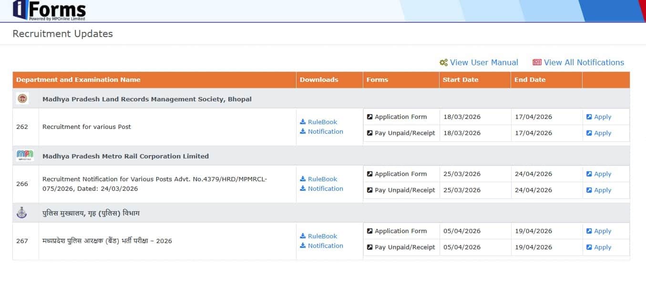Click the View All Notifications red icon
This screenshot has height=285, width=646.
coord(537,63)
